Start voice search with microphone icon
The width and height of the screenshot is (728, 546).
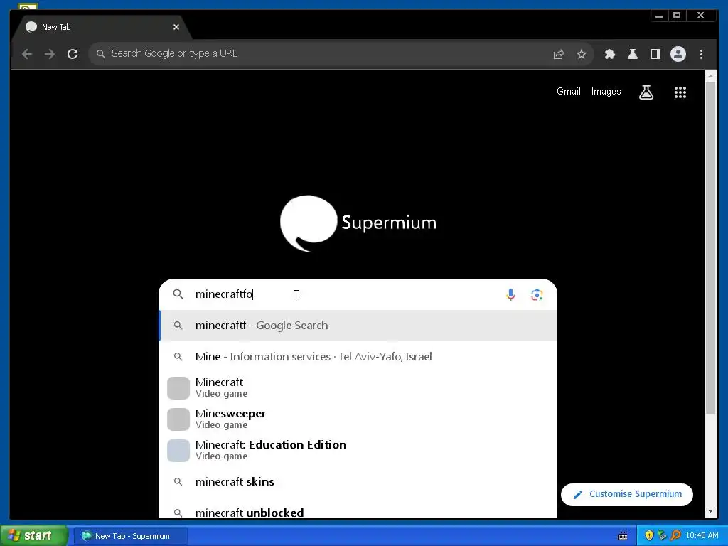(510, 295)
